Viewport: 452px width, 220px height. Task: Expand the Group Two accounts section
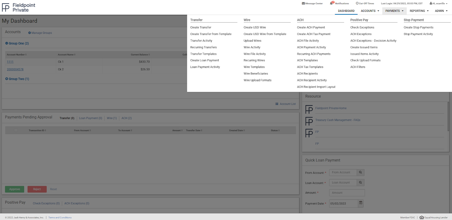point(7,79)
